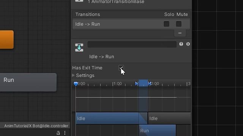
Task: Click the Transitions column header
Action: pos(88,14)
